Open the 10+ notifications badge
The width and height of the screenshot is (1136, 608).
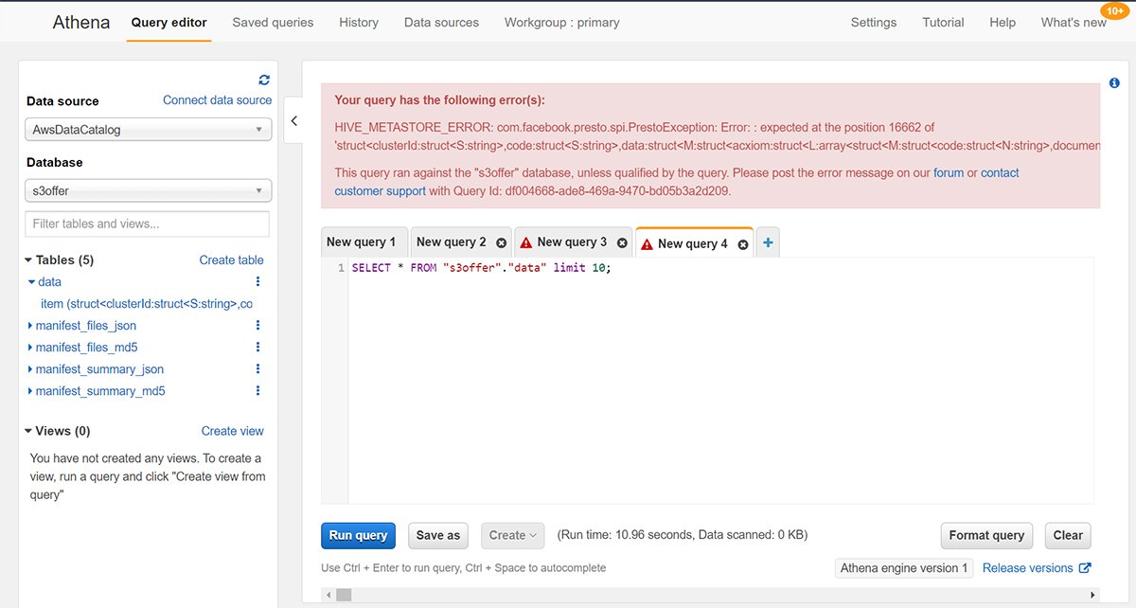click(1113, 10)
